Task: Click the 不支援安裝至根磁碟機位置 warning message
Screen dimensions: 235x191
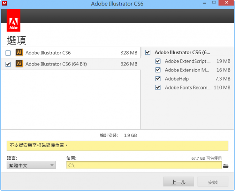Action: click(39, 145)
